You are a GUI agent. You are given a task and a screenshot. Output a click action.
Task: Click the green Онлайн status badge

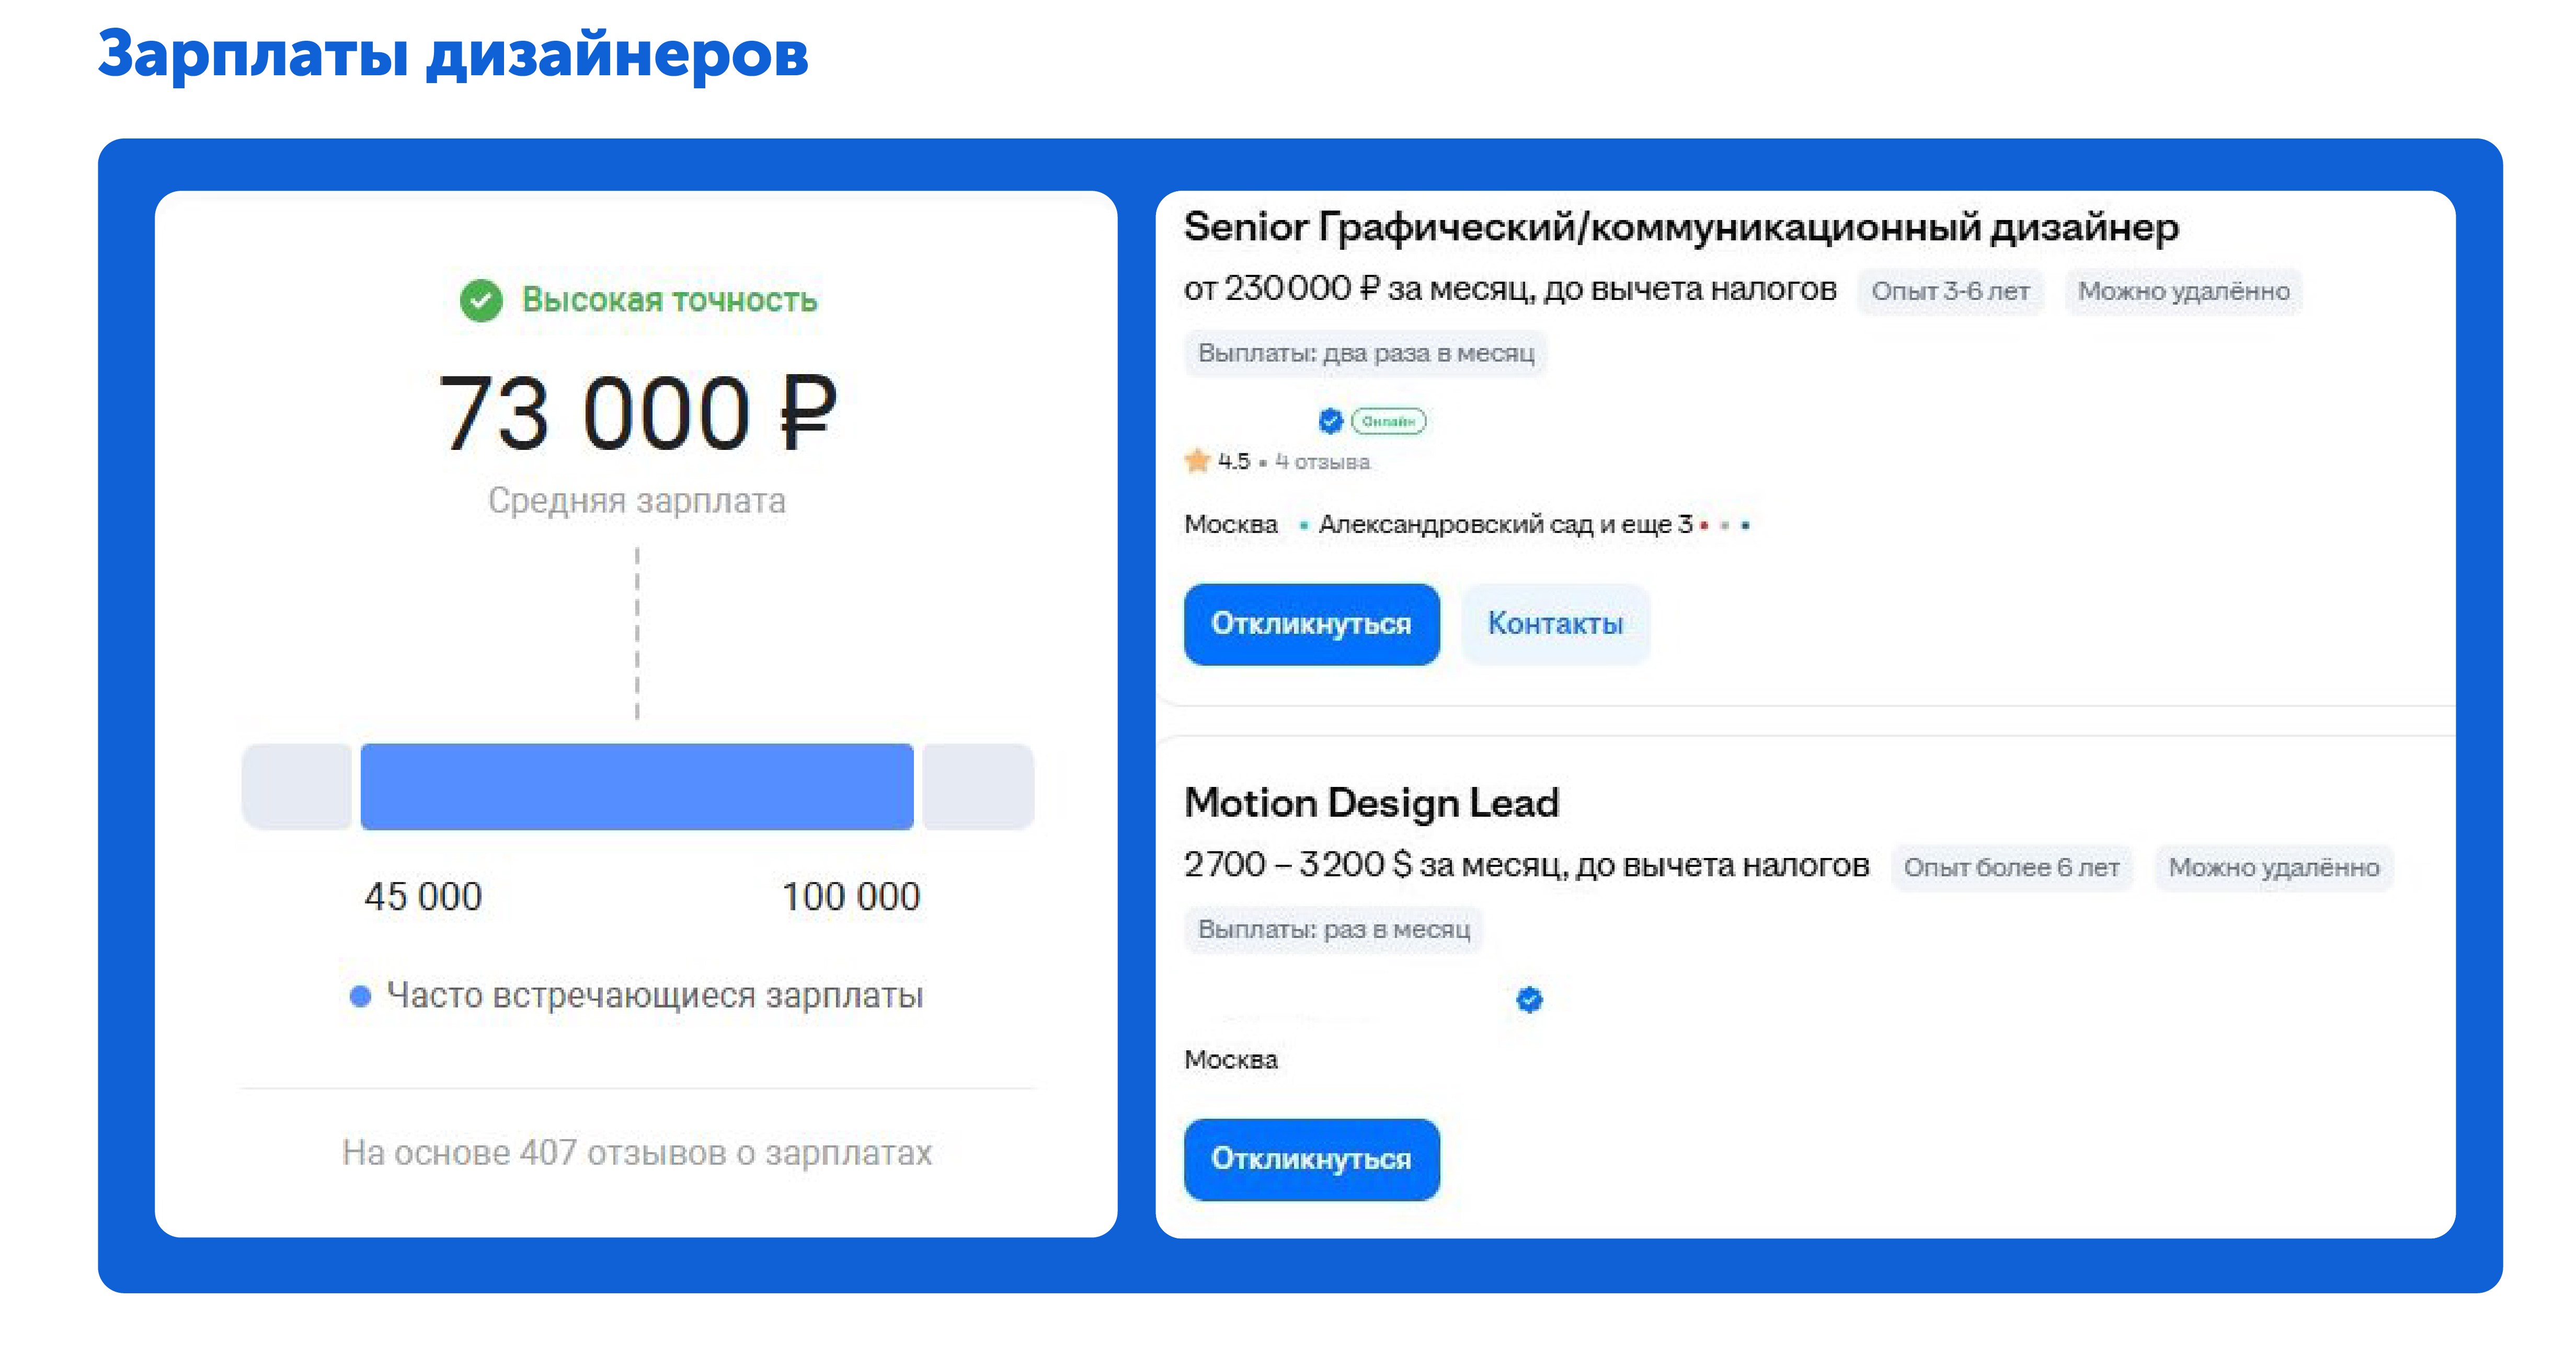click(1388, 421)
